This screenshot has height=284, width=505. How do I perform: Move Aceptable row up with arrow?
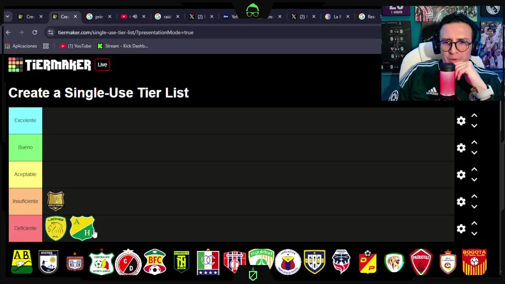[474, 169]
